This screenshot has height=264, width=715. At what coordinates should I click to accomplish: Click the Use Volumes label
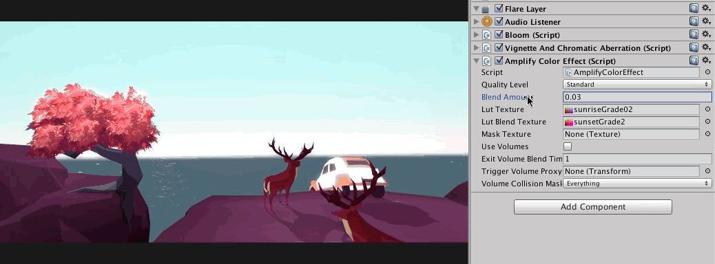tap(505, 146)
